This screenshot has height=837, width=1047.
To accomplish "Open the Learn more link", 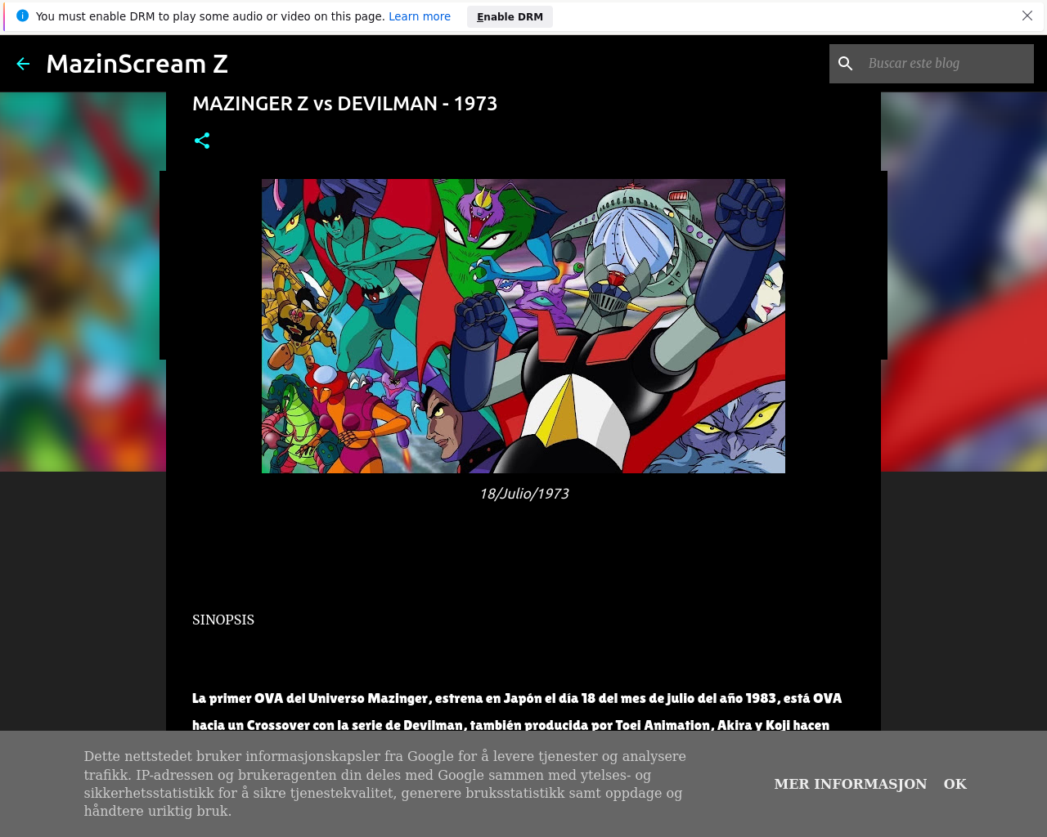I will tap(420, 16).
